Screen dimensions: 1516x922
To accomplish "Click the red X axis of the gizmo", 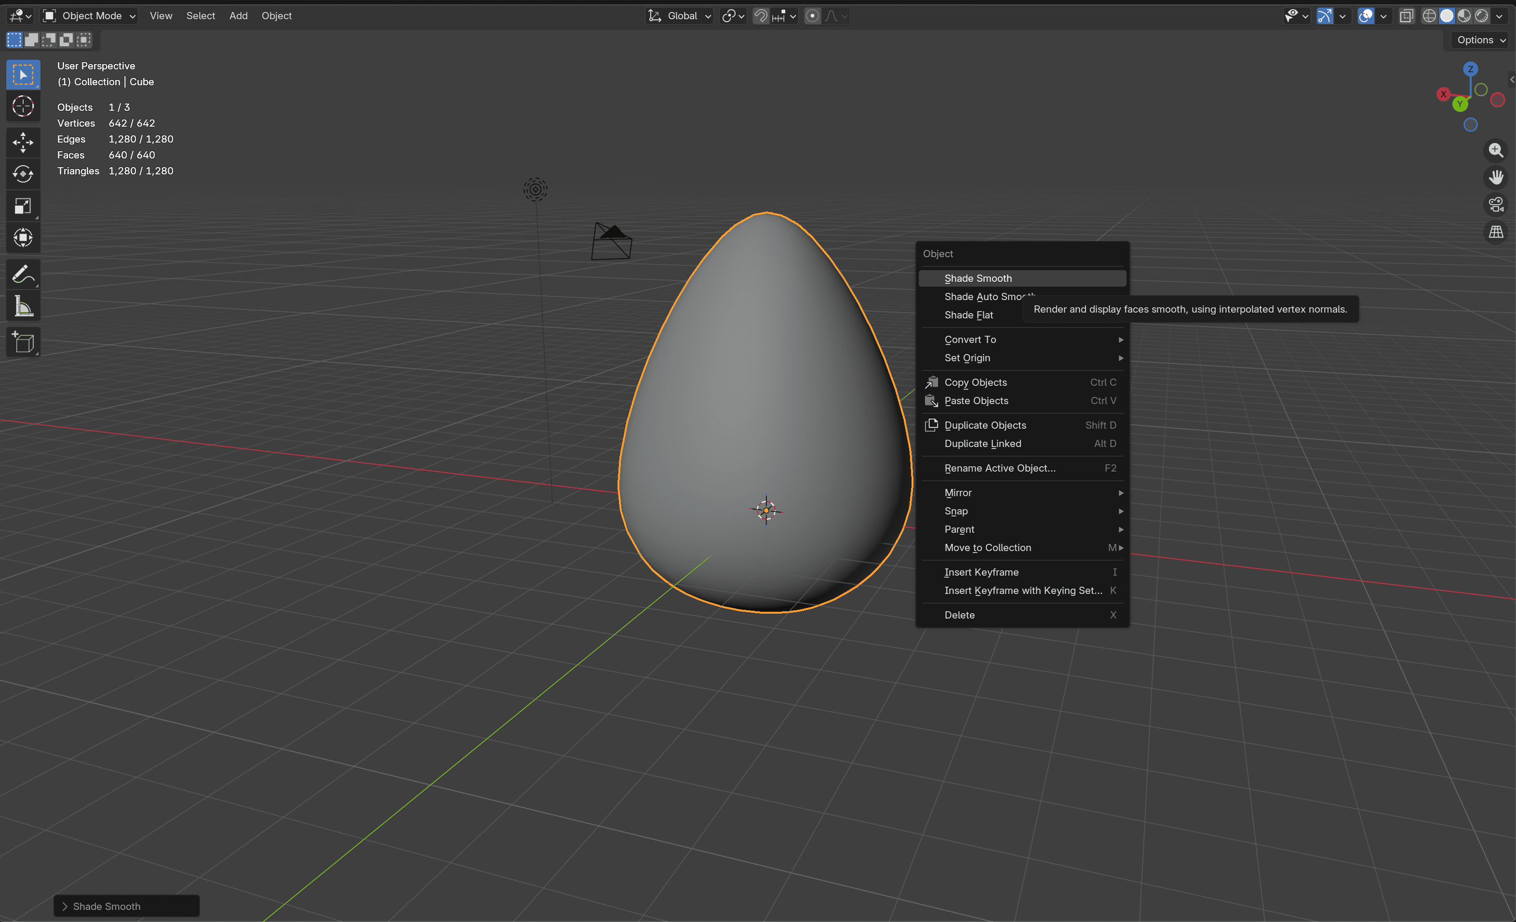I will (1443, 94).
